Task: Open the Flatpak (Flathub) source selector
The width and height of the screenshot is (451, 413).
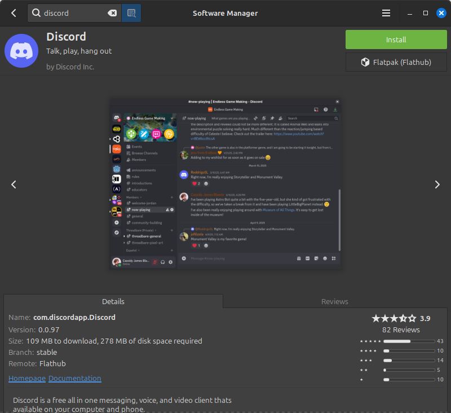Action: point(396,62)
